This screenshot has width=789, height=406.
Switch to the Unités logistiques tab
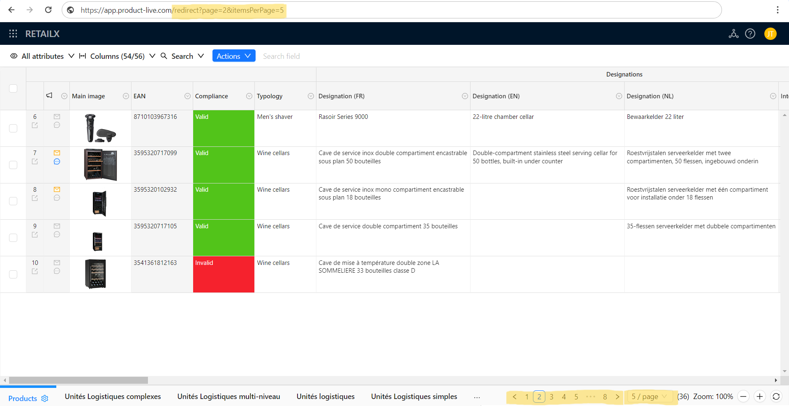click(x=325, y=397)
